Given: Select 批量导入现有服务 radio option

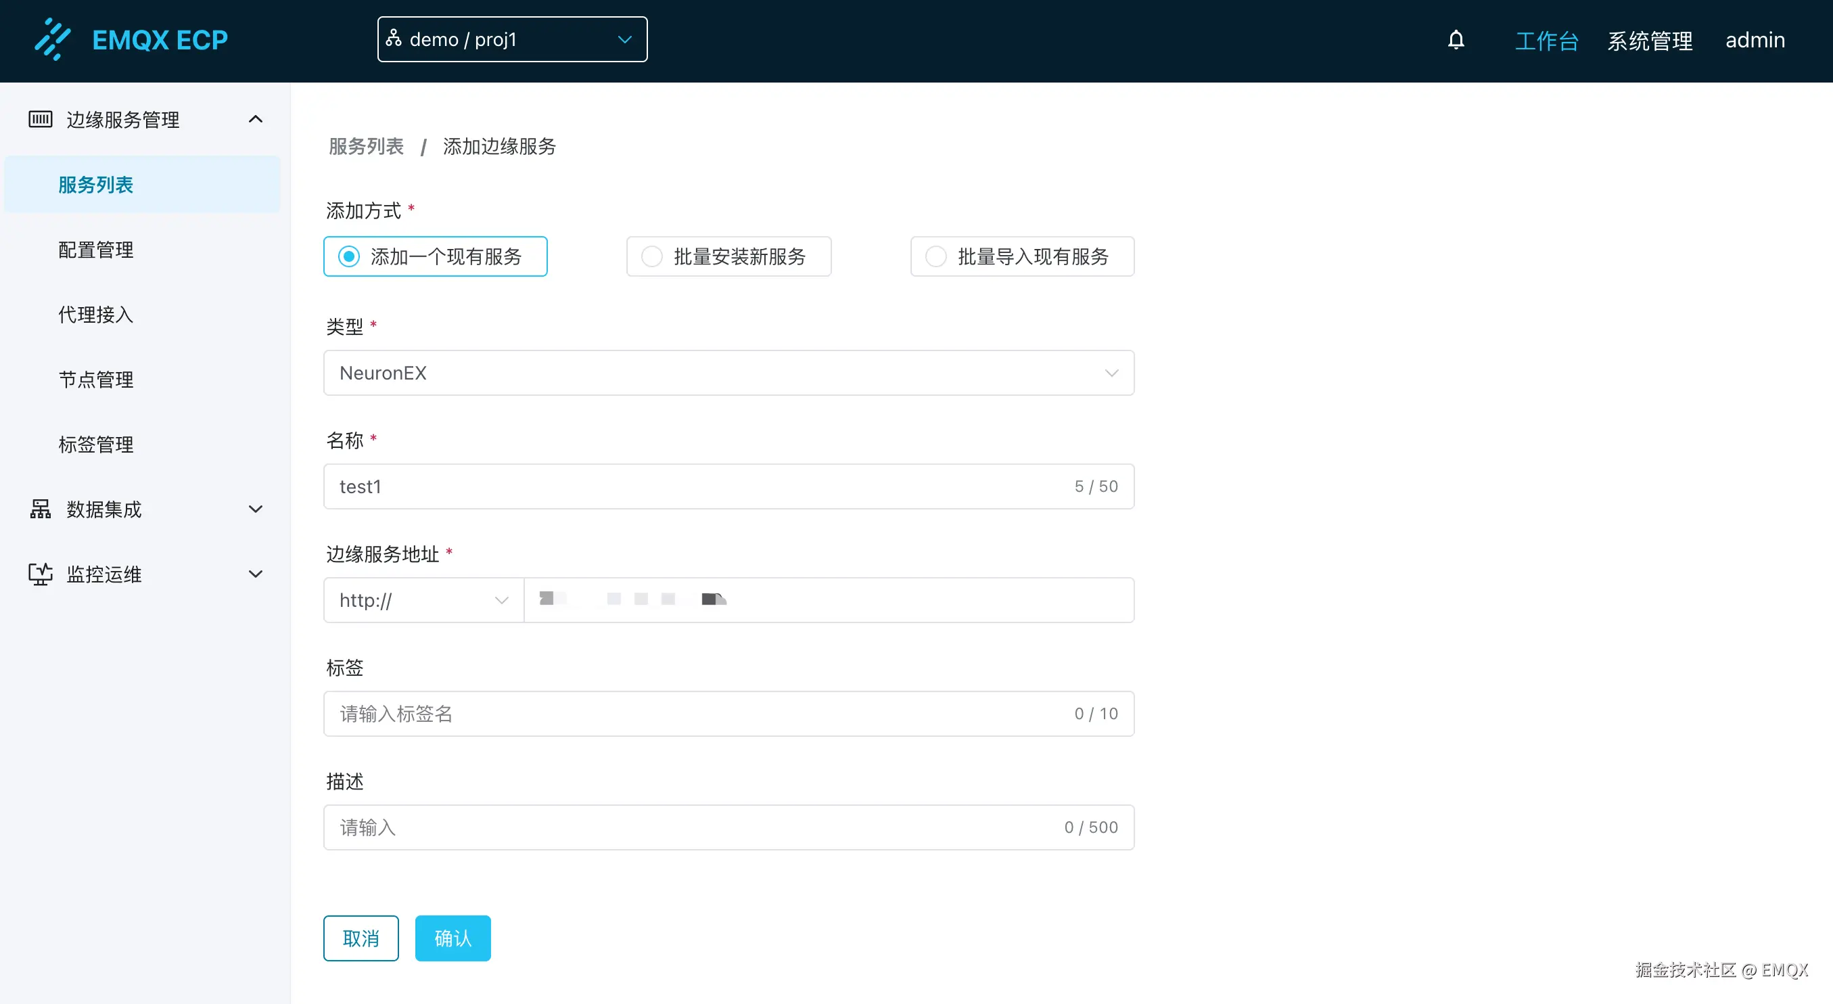Looking at the screenshot, I should click(935, 256).
